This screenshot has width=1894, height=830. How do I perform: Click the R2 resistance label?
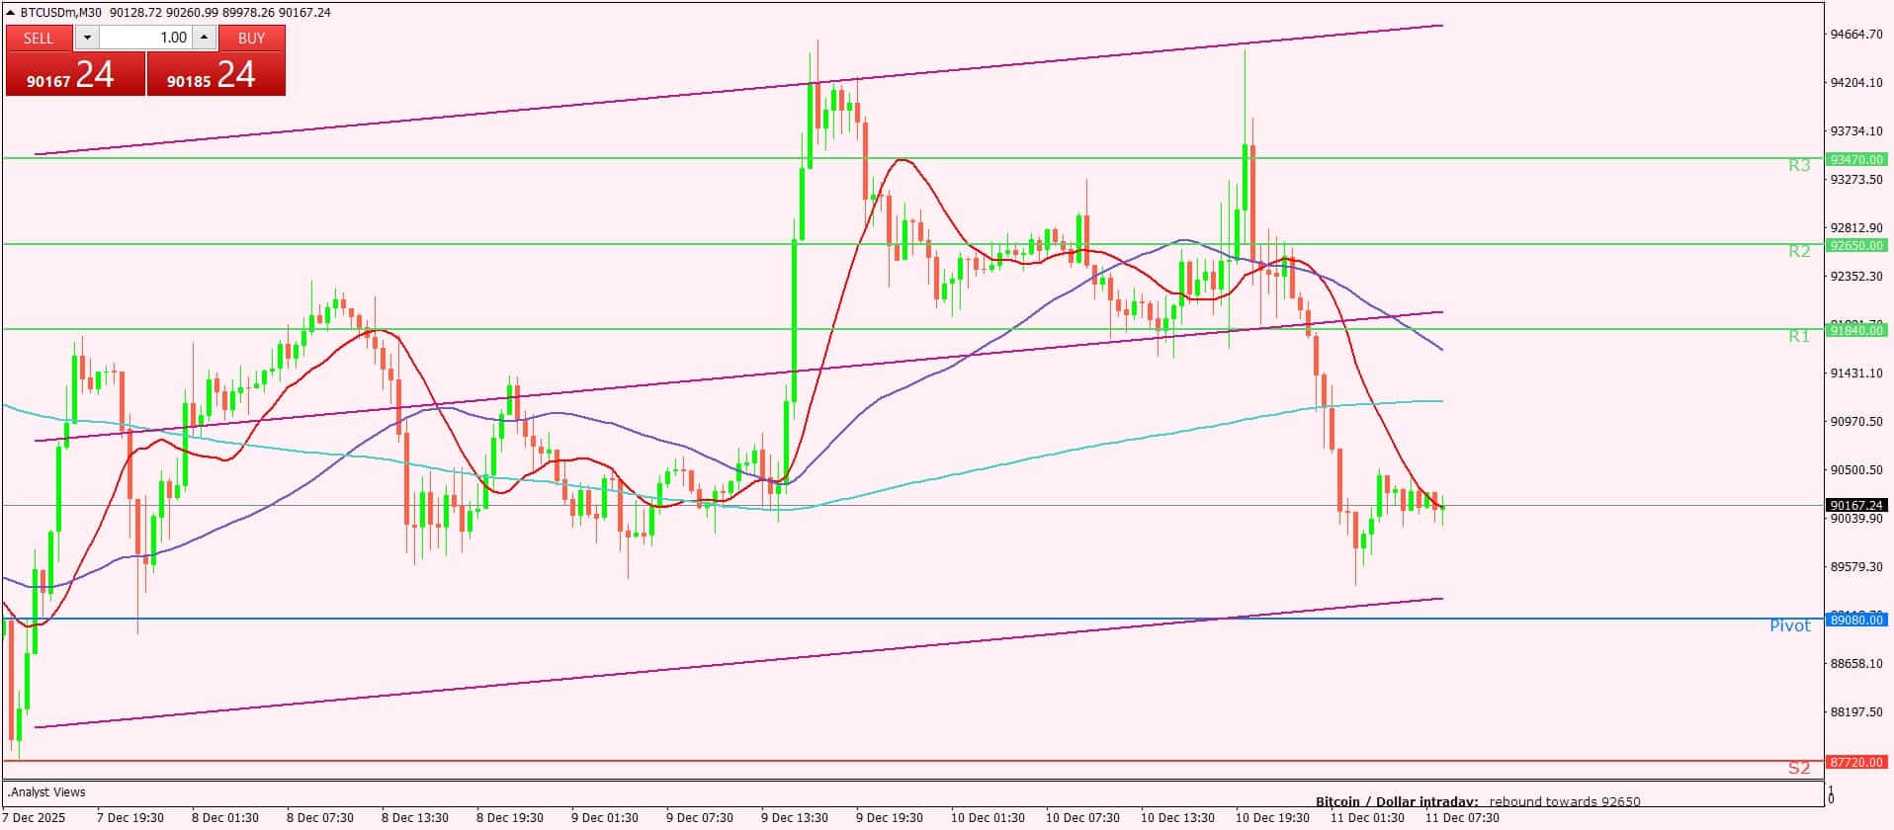point(1798,252)
